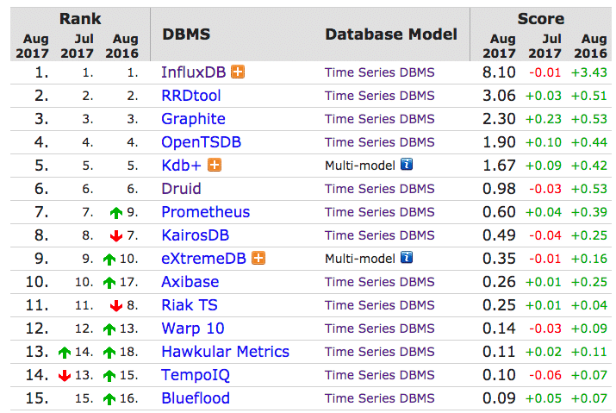
Task: Click the red down arrow beside 13. in TempoIQ row
Action: click(x=65, y=376)
